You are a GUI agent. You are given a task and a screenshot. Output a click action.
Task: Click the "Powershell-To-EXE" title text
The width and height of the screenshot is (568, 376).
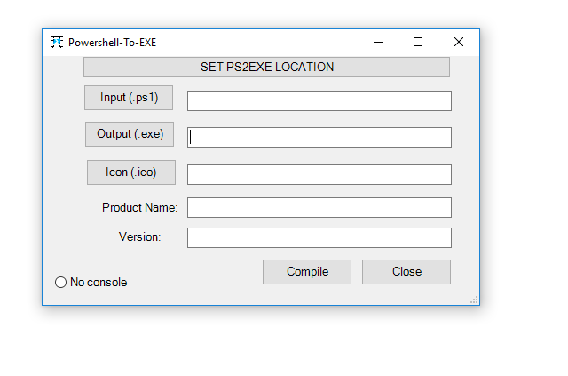click(113, 43)
